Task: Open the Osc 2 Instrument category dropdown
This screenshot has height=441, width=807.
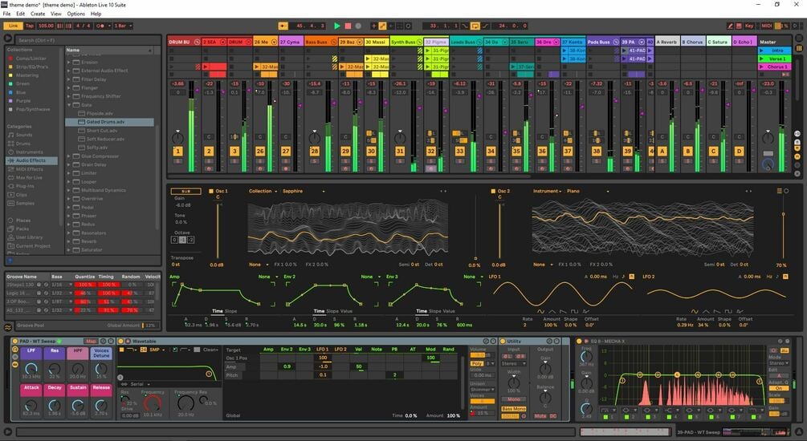Action: pos(547,191)
